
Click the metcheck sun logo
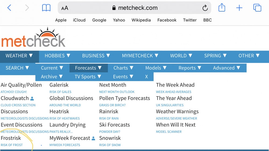pos(33,38)
